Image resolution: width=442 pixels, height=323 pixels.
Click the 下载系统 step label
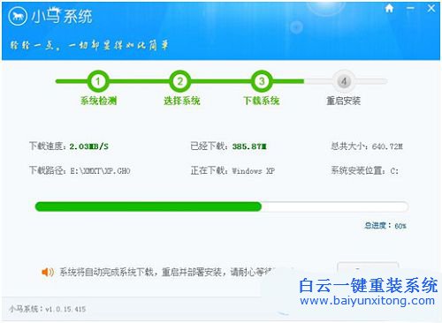click(x=262, y=101)
